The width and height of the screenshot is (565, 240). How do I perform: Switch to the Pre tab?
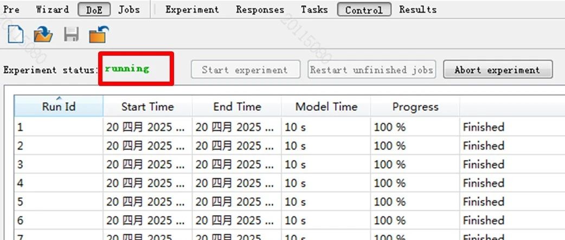[x=11, y=10]
